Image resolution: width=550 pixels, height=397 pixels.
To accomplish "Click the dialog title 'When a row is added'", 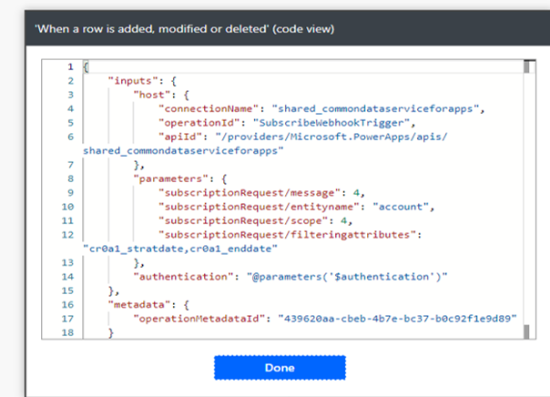I will coord(185,29).
